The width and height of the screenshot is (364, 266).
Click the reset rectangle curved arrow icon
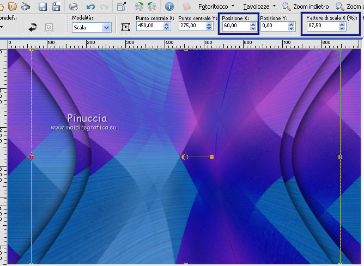33,27
